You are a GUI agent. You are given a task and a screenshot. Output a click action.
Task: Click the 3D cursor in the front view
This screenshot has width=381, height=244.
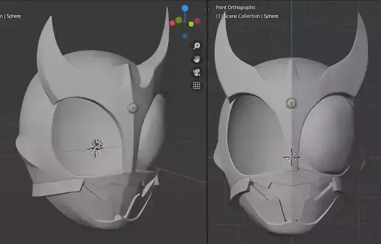point(291,157)
